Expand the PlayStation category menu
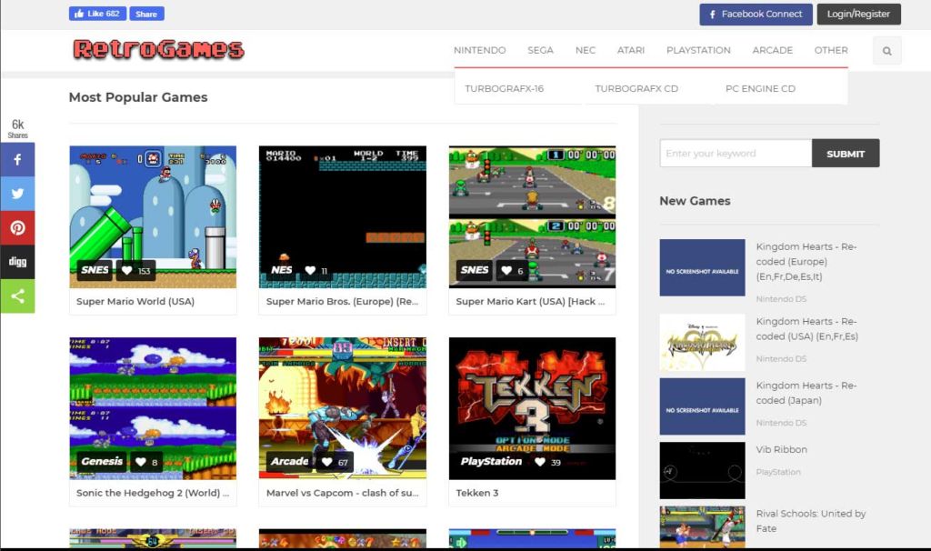This screenshot has height=551, width=931. click(698, 50)
